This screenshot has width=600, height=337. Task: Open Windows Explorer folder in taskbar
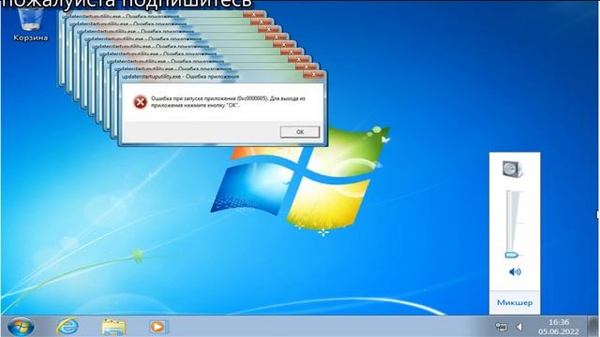[x=113, y=327]
